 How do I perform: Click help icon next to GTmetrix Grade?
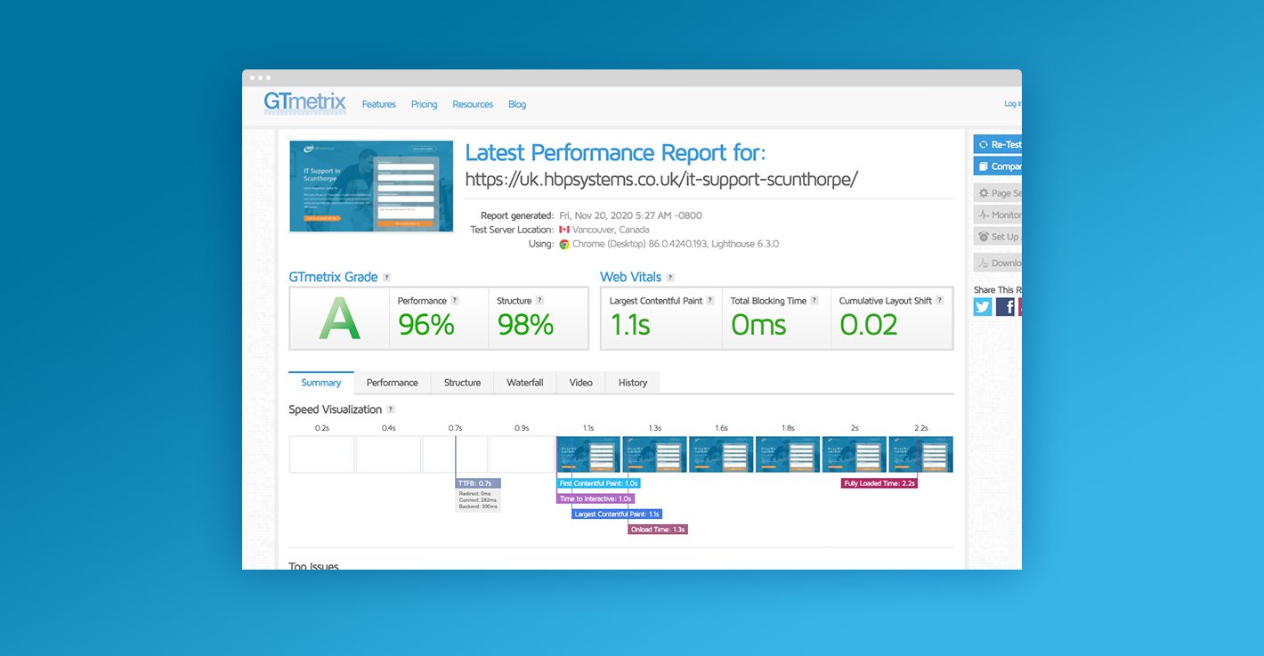click(x=386, y=278)
